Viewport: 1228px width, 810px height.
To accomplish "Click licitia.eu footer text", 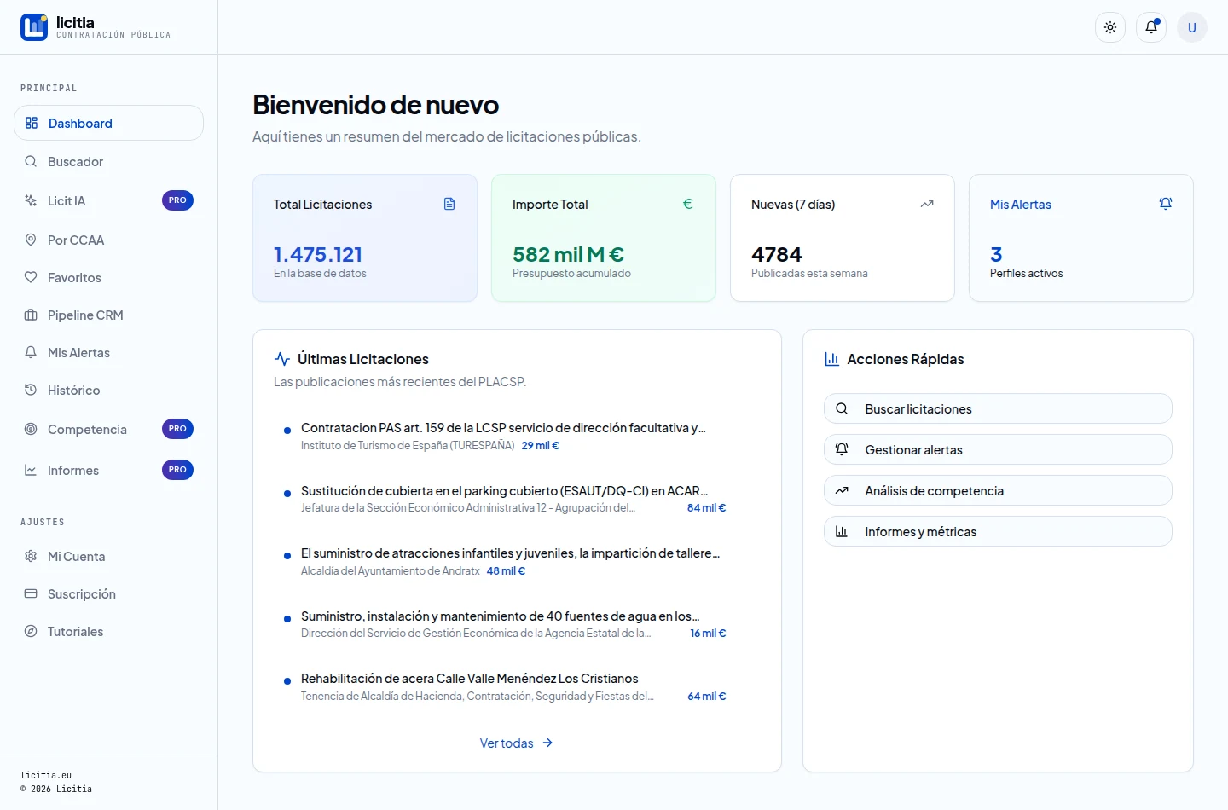I will pos(46,775).
